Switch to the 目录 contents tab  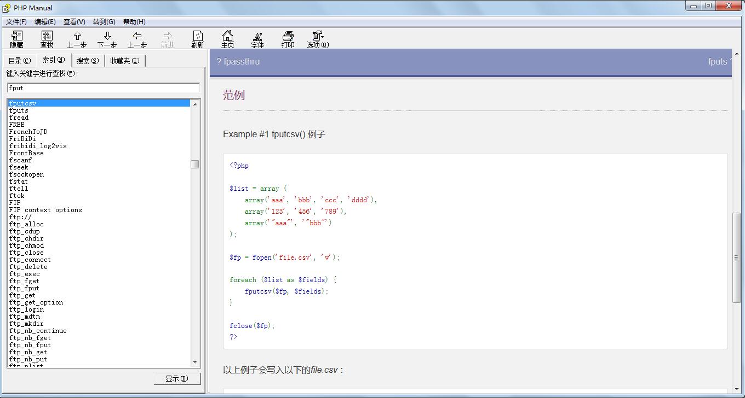click(x=20, y=61)
